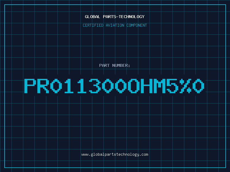Open the www.globalpartstechnology.com link

(115, 155)
